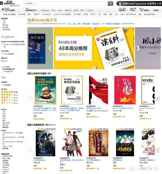Viewport: 162px width, 174px height.
Task: Click the delivery location pin icon
Action: click(3, 10)
